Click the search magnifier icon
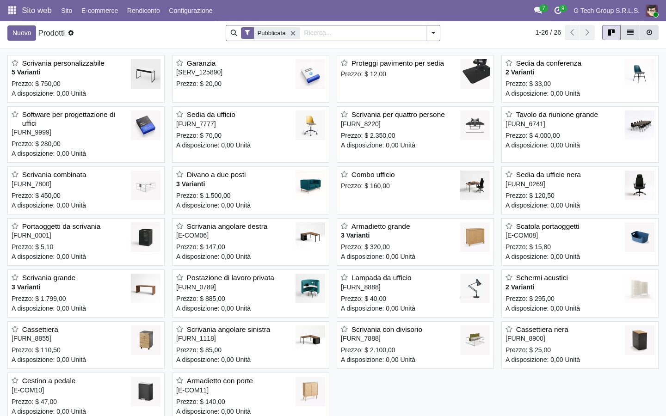The image size is (666, 416). click(x=234, y=33)
